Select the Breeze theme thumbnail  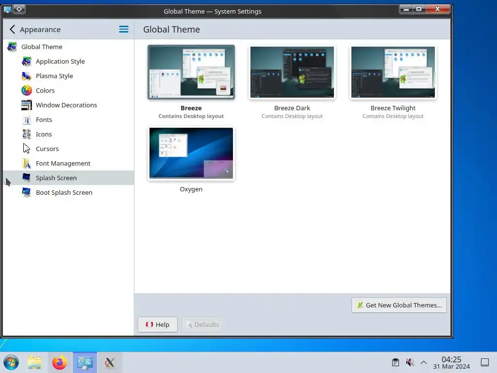(x=191, y=72)
